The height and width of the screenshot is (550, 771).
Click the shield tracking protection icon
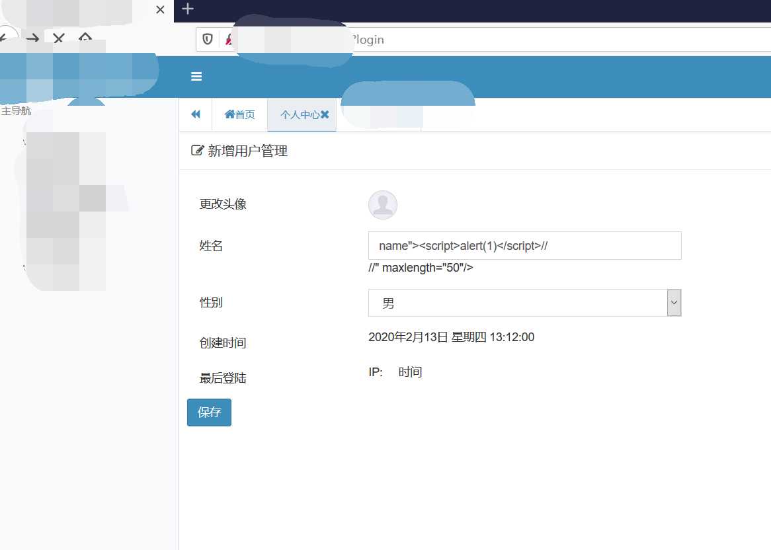click(x=208, y=39)
